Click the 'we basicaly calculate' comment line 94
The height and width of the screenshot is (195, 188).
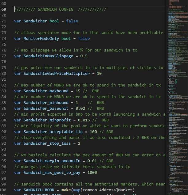click(90, 155)
